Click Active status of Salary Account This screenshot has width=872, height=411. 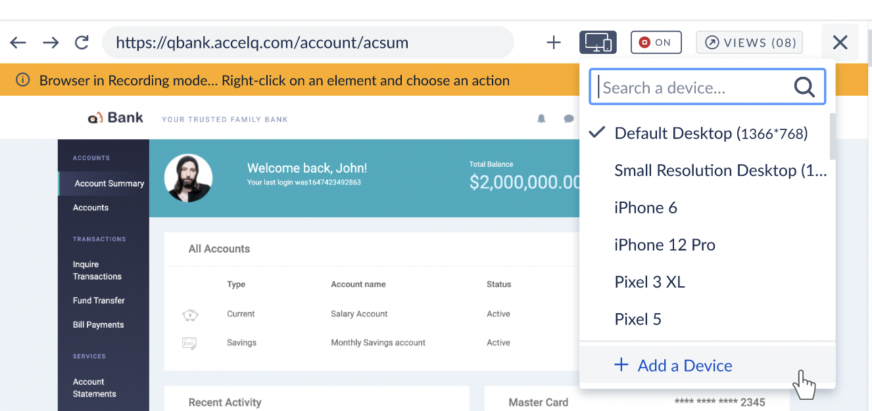pos(498,314)
